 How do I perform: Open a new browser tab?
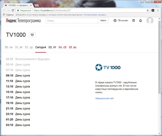[x=37, y=5]
